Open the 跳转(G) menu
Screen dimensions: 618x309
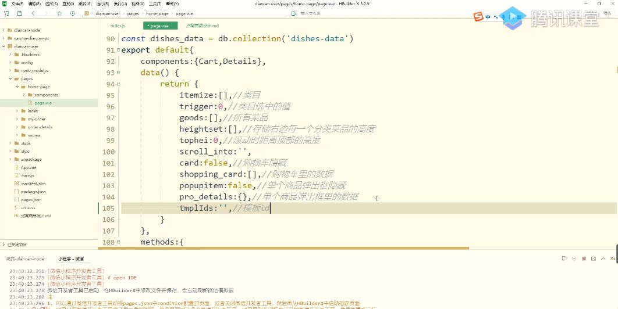(84, 3)
